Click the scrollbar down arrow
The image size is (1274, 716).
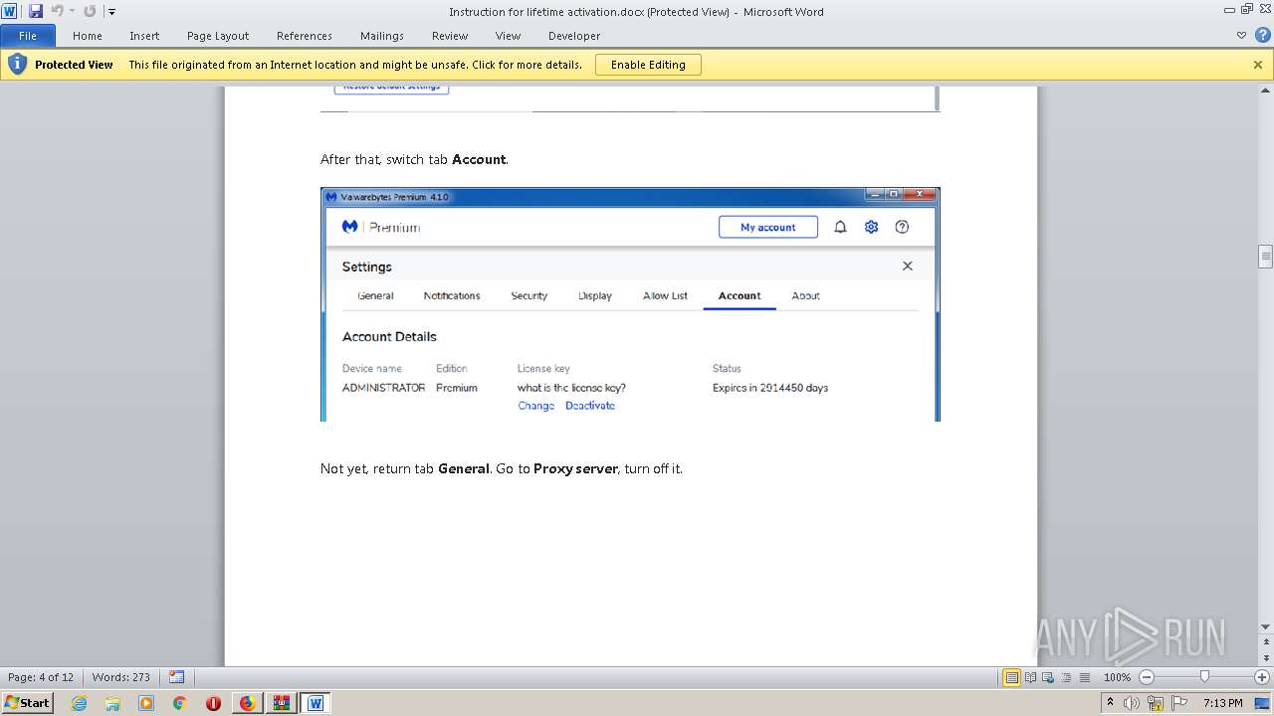click(x=1266, y=626)
